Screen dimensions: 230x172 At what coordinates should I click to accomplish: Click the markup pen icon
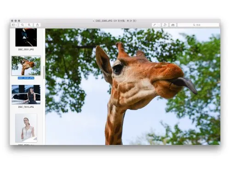[155, 25]
